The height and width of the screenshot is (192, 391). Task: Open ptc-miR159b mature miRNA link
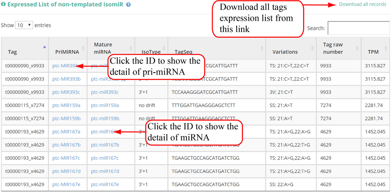[105, 118]
